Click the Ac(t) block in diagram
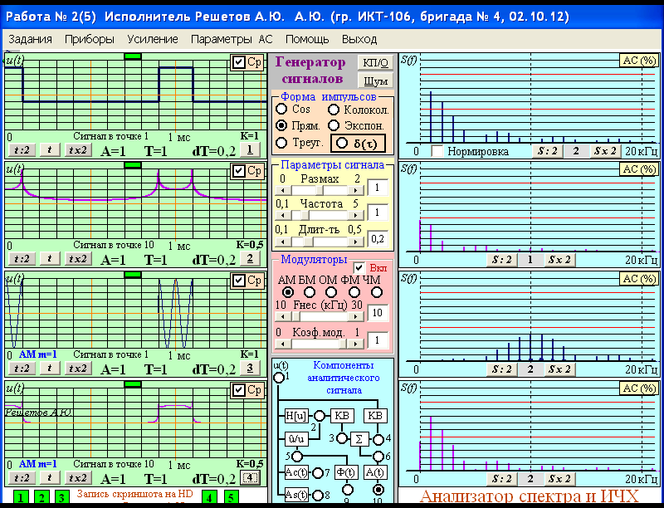 pyautogui.click(x=296, y=472)
